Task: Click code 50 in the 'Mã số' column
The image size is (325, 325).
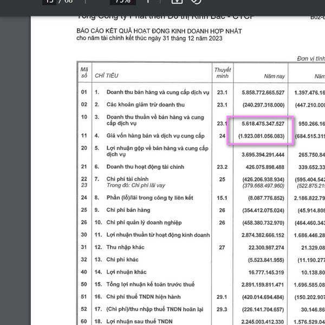Action: 84,284
